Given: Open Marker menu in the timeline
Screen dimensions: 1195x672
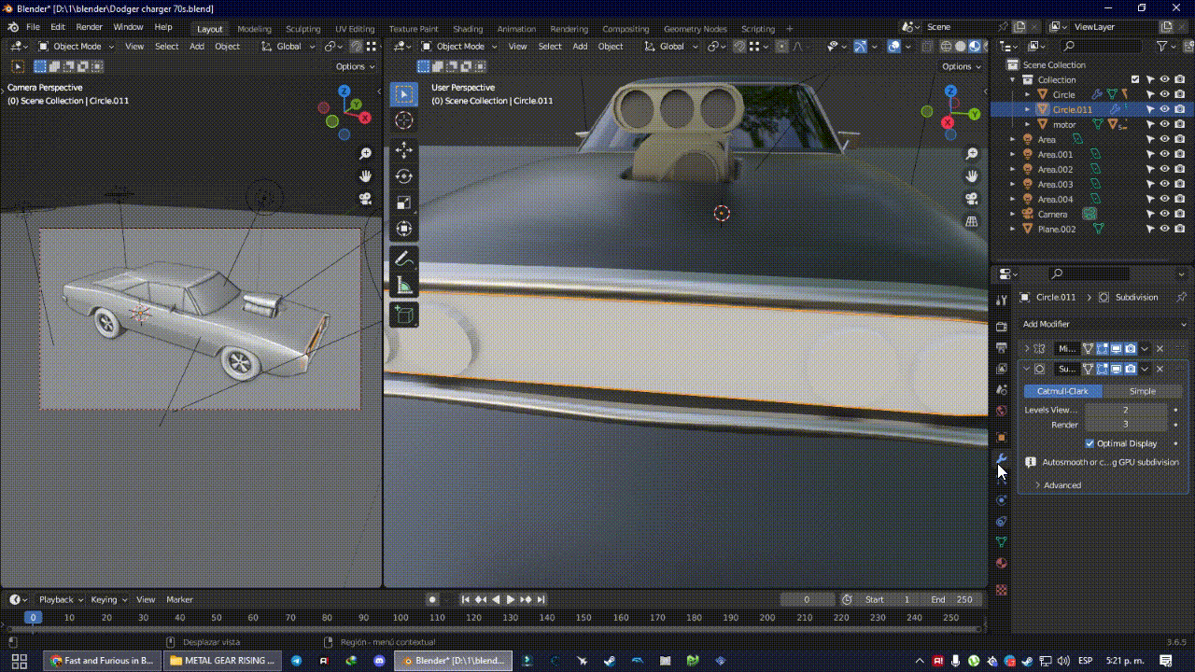Looking at the screenshot, I should [x=179, y=599].
